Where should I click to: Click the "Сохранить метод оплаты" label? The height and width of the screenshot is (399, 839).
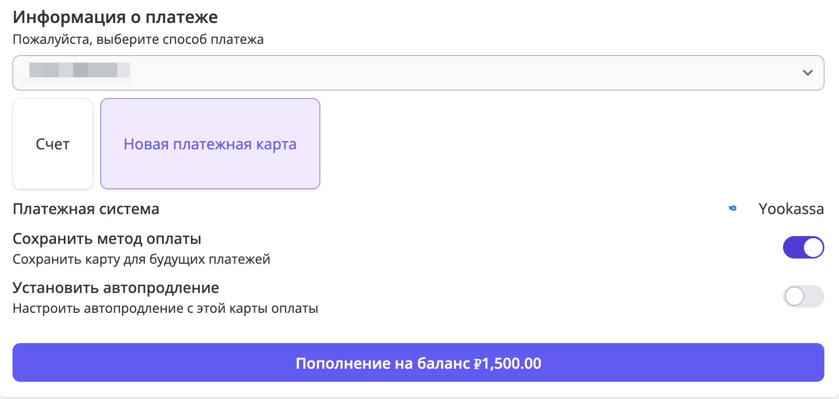click(x=107, y=239)
